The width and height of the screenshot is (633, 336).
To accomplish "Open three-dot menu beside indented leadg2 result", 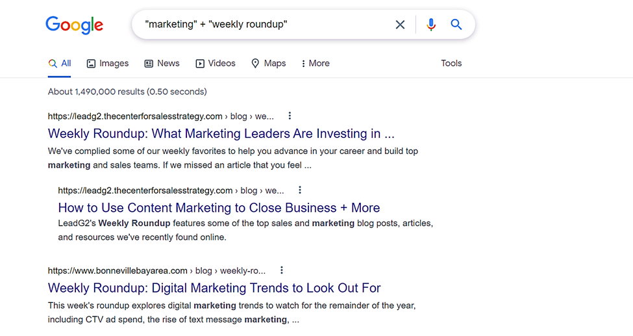I will [x=299, y=190].
